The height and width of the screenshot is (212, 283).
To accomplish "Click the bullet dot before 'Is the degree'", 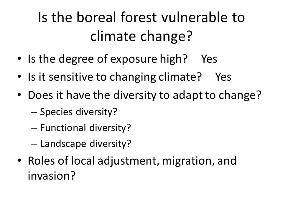I will (x=19, y=59).
